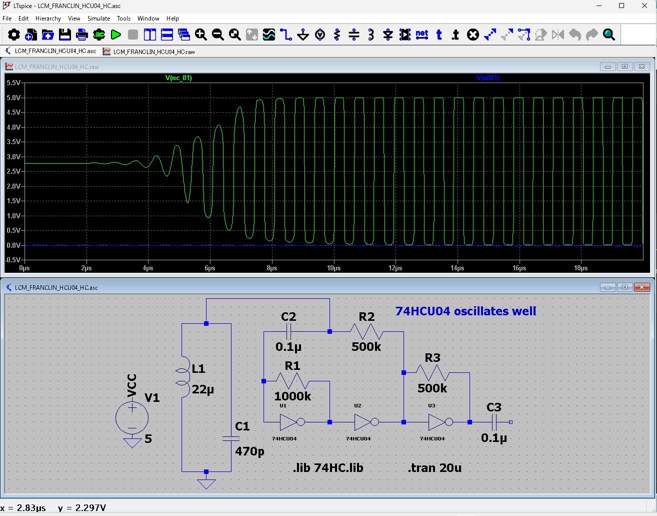Click the V(n001) trace label
The height and width of the screenshot is (516, 657).
pos(487,78)
